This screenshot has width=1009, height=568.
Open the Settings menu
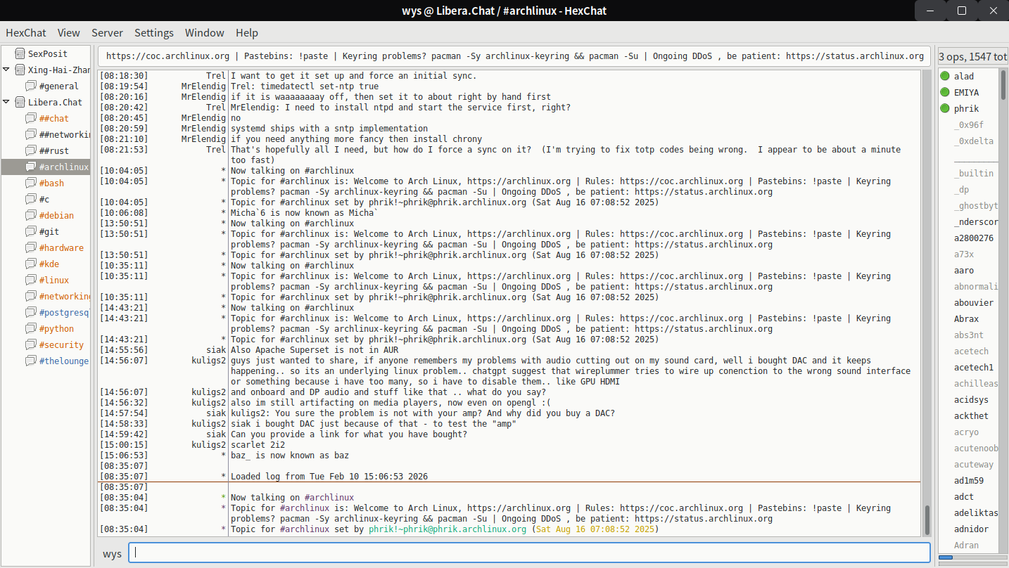(x=154, y=33)
